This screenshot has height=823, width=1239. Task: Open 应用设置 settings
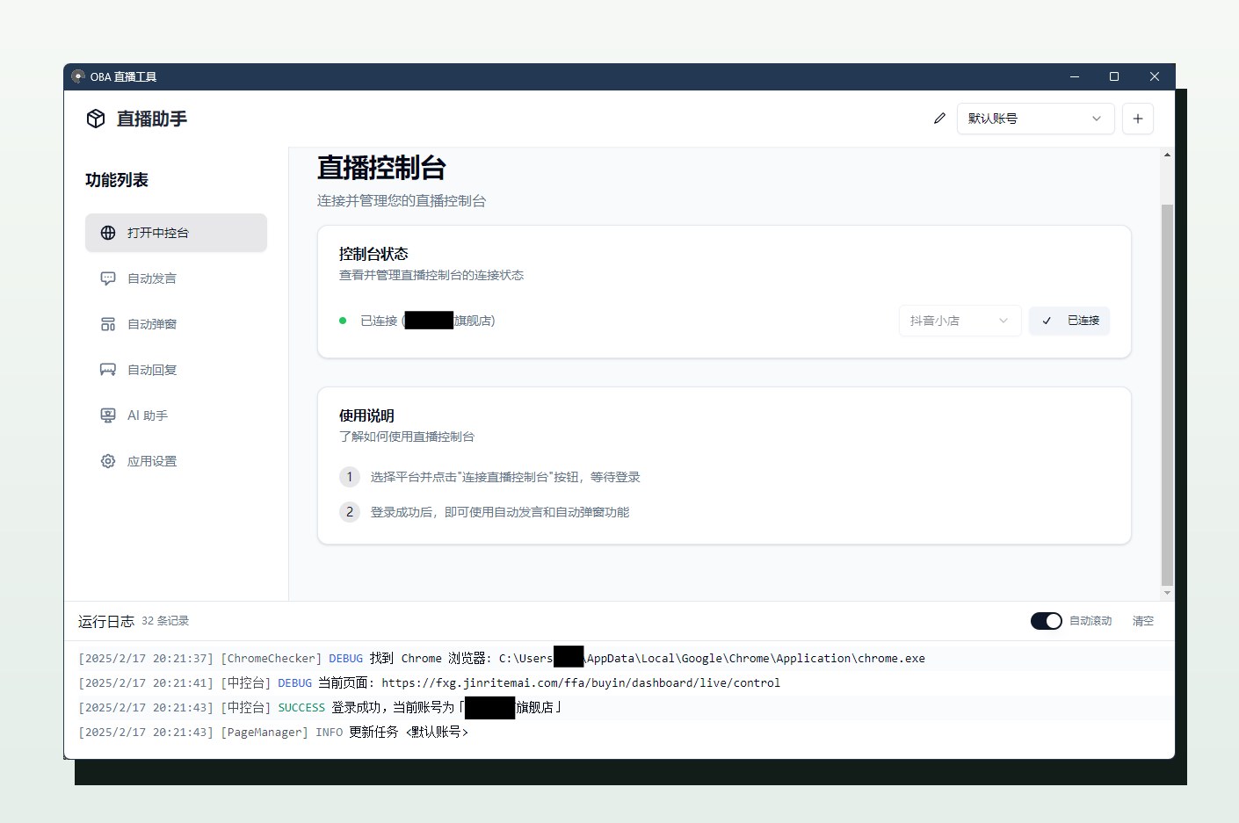176,461
